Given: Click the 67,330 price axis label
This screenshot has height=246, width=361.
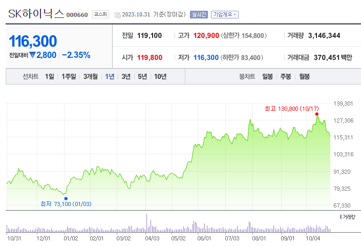Looking at the screenshot, I should (x=342, y=206).
